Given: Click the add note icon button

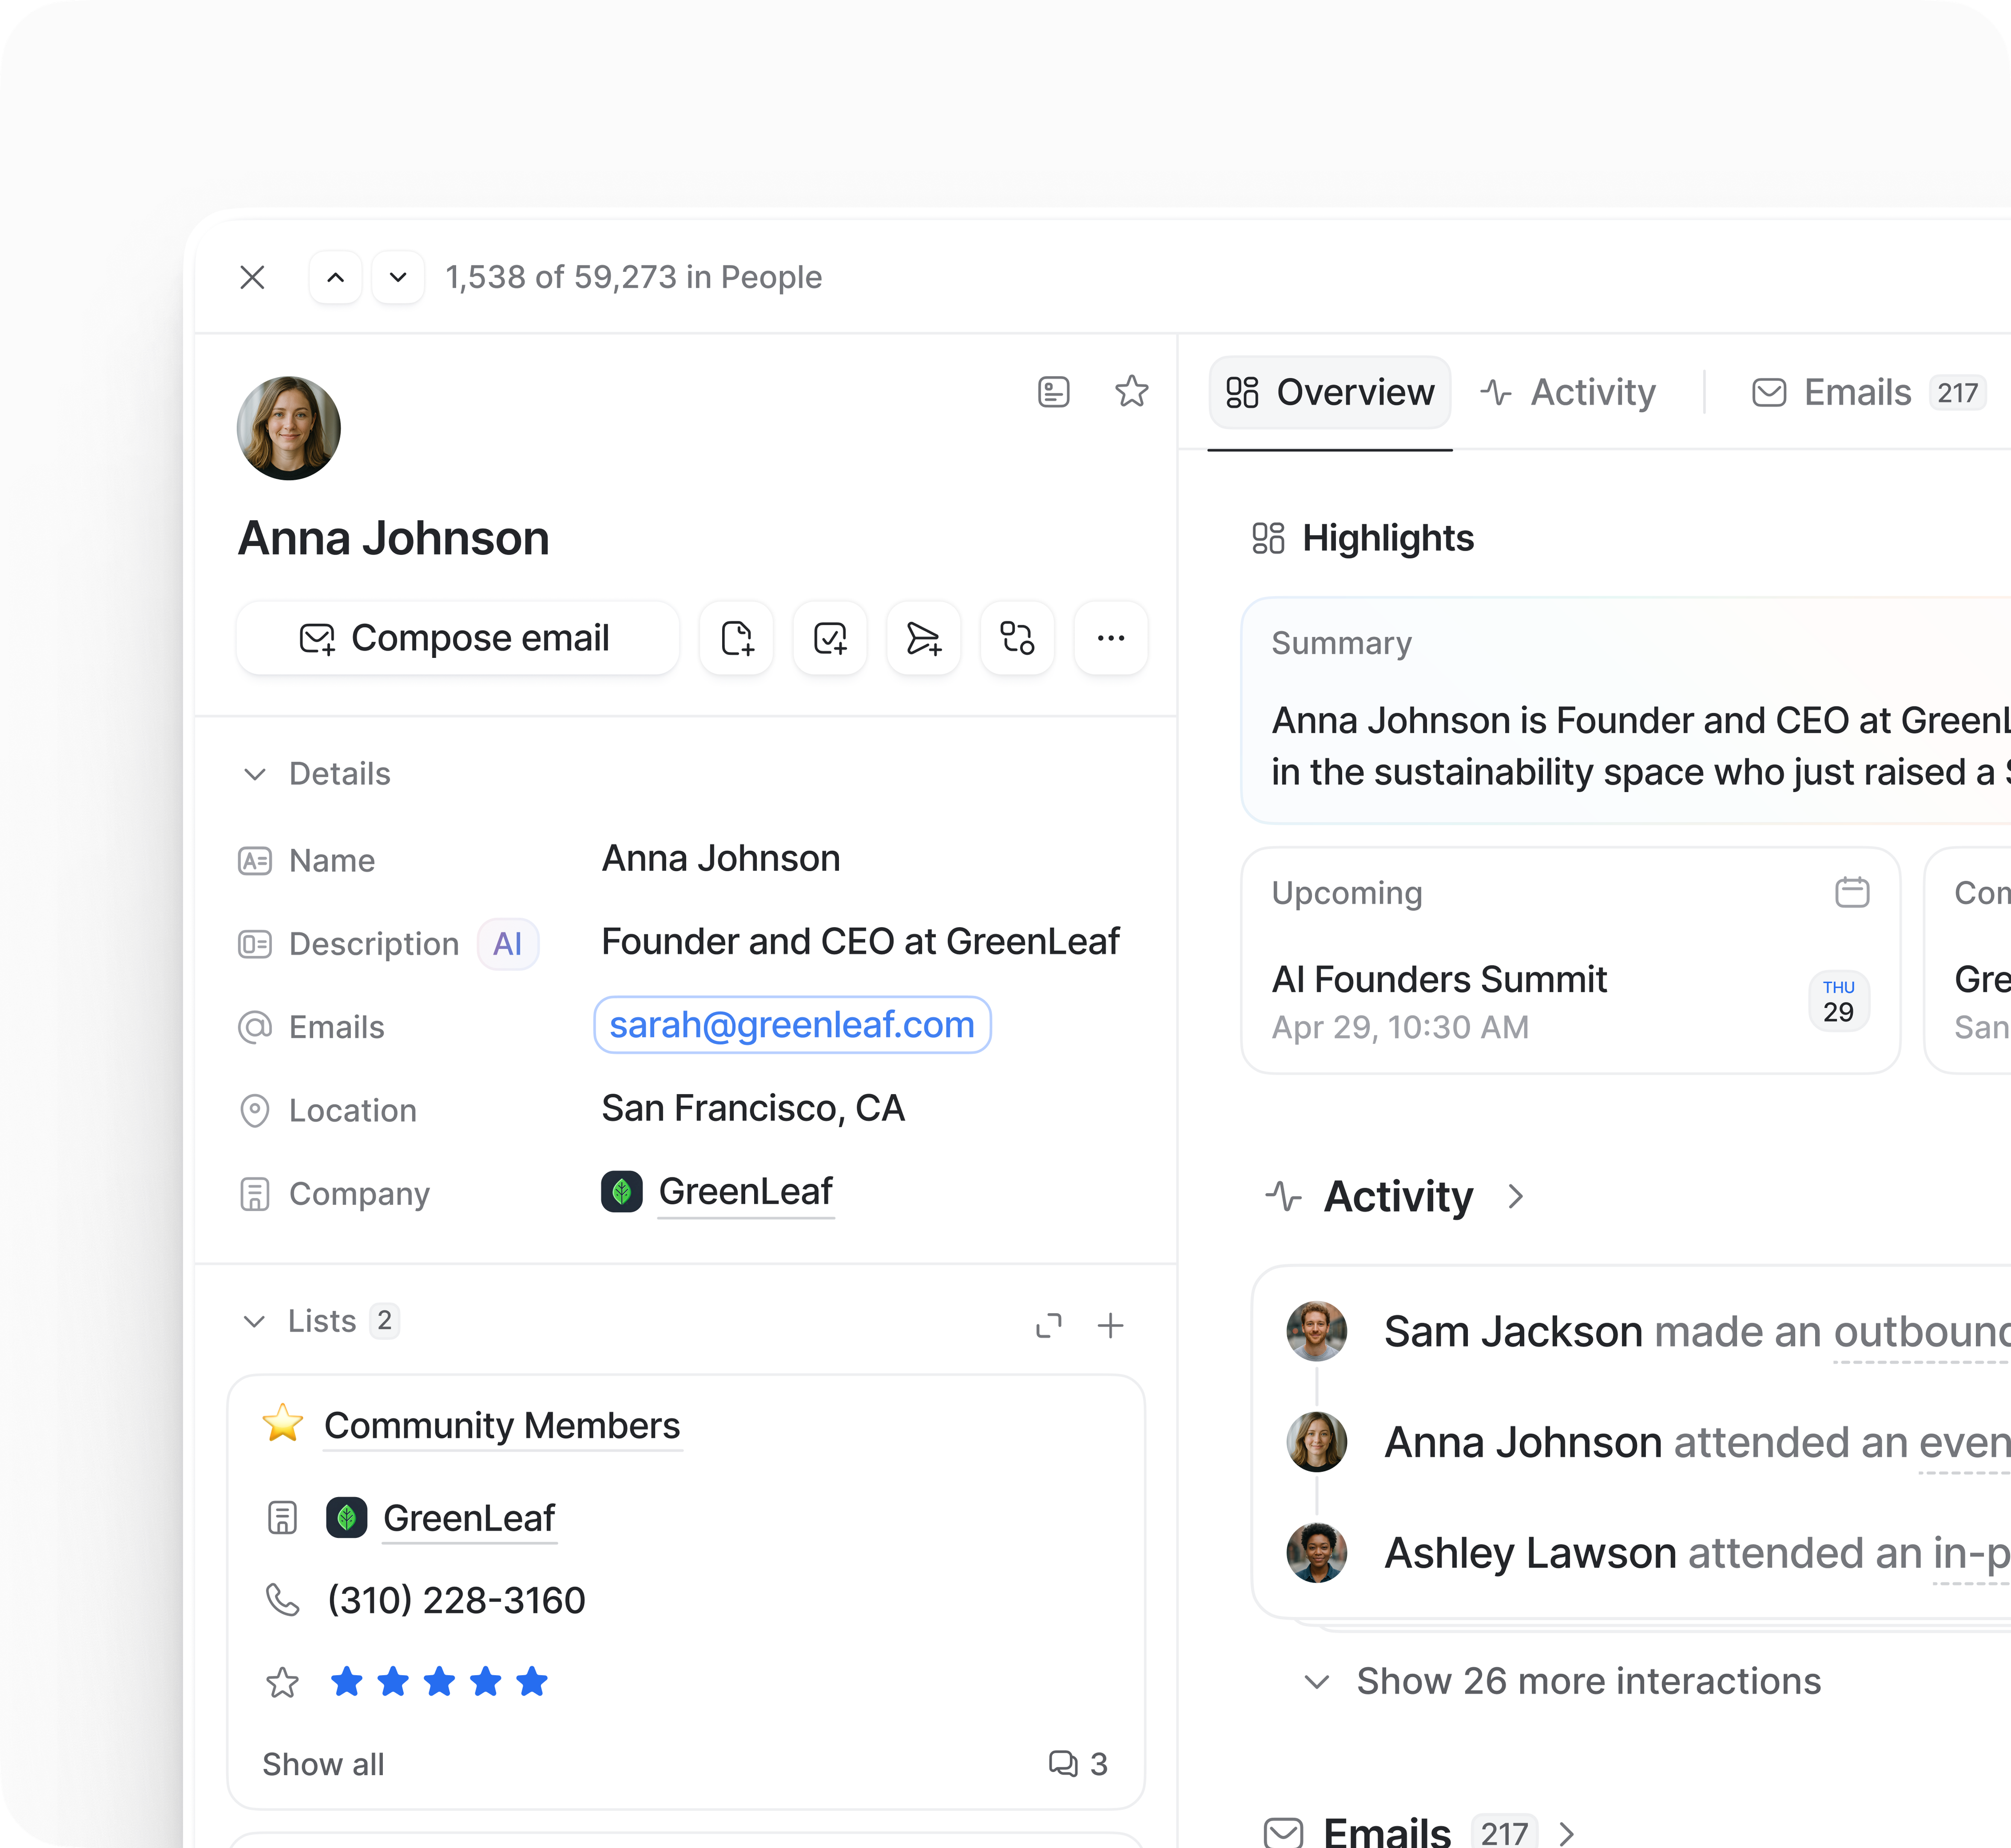Looking at the screenshot, I should coord(736,638).
